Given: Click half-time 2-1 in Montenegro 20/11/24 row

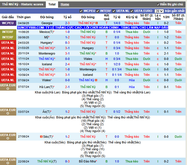Looking at the screenshot, I should (166, 54).
